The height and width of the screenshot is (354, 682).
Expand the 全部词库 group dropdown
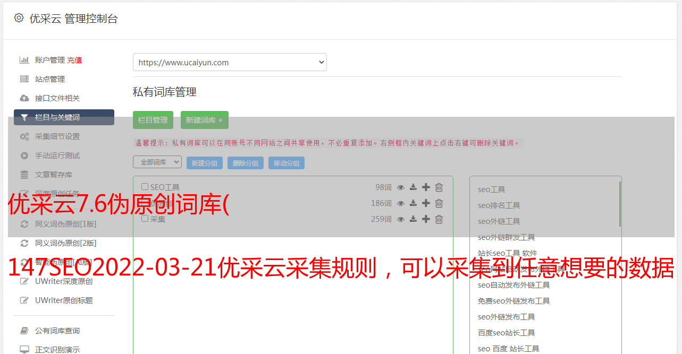click(x=157, y=162)
